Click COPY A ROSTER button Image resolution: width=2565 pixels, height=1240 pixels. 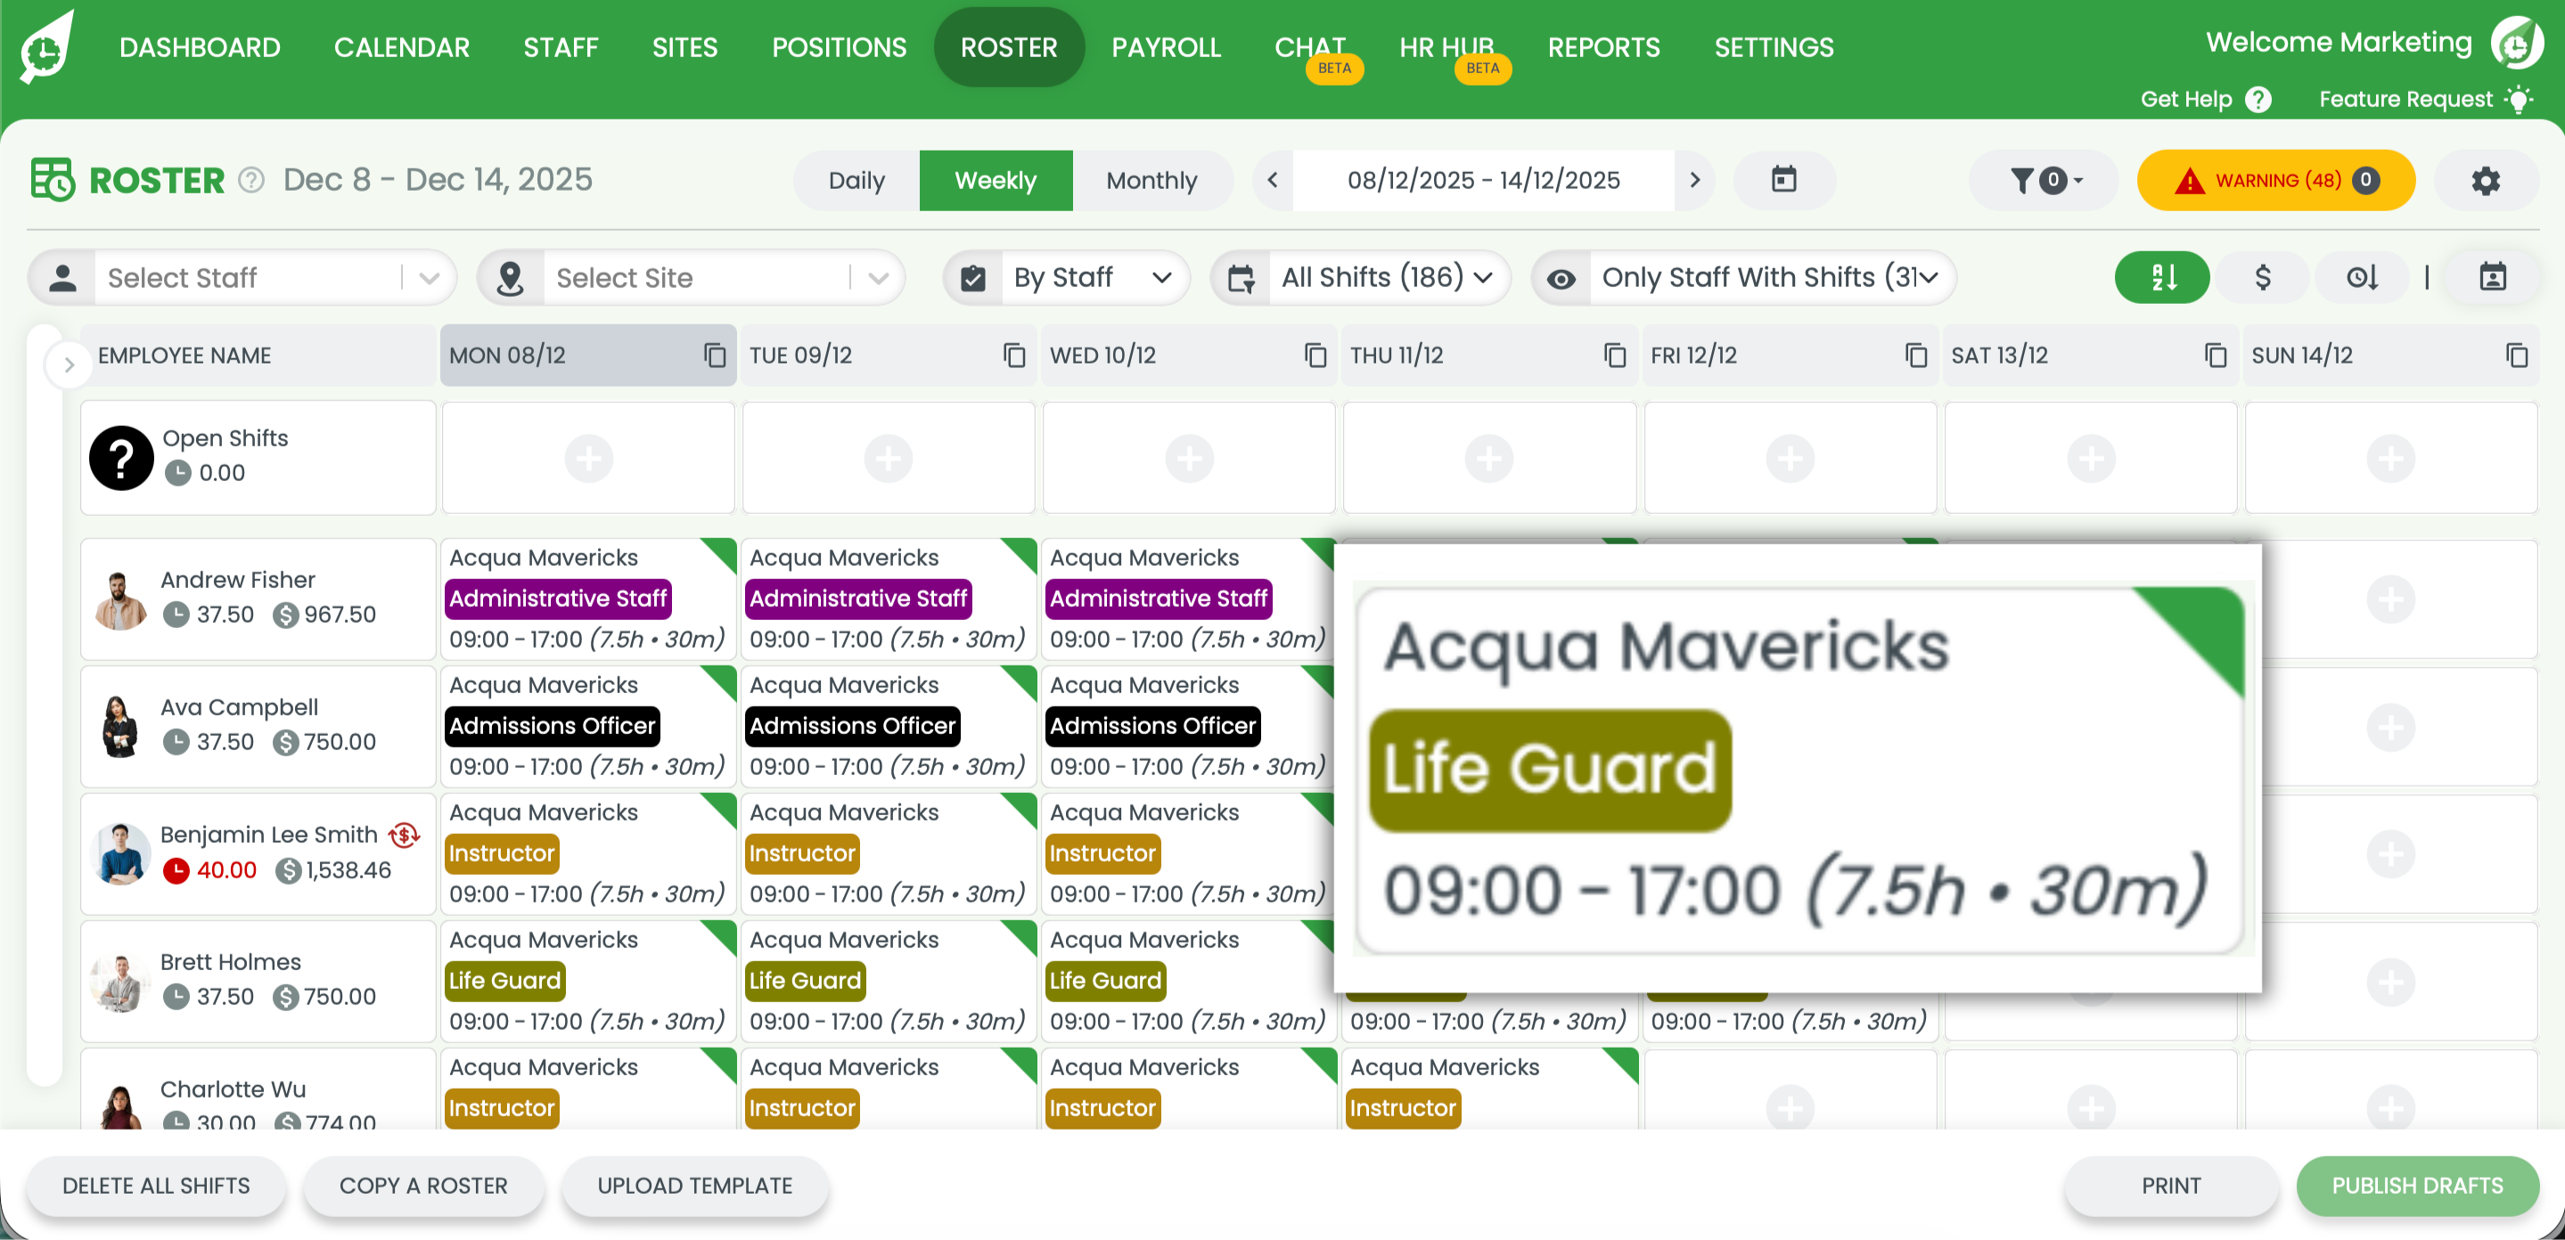coord(423,1186)
